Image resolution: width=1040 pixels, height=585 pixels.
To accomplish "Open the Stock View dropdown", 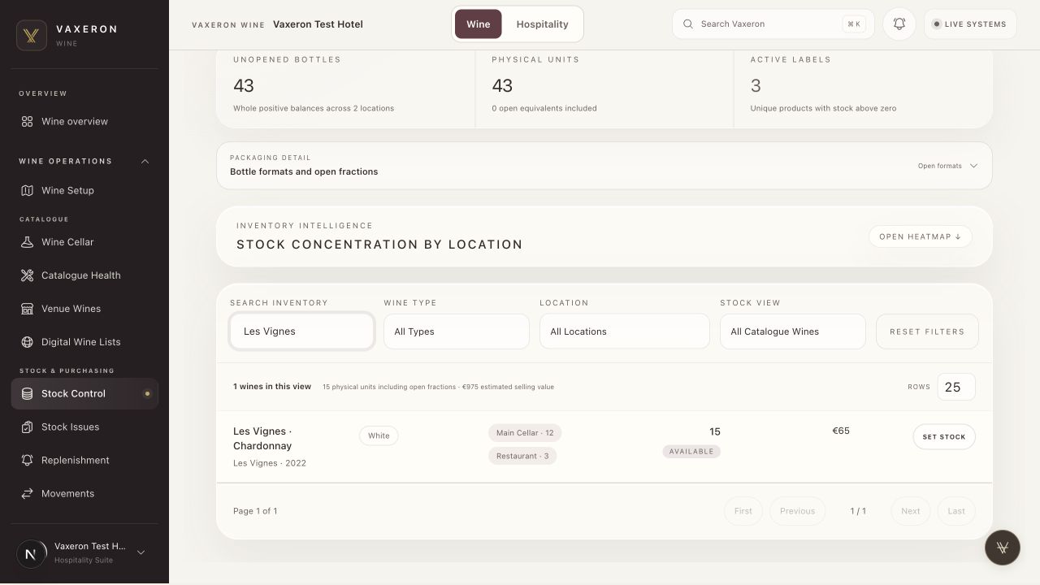I will tap(793, 331).
